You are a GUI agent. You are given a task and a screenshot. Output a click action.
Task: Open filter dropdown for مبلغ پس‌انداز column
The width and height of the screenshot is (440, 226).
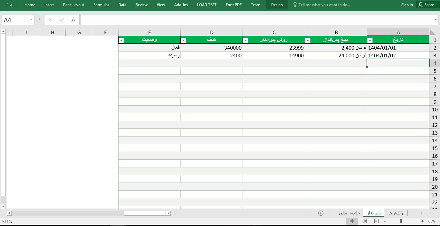tap(308, 40)
